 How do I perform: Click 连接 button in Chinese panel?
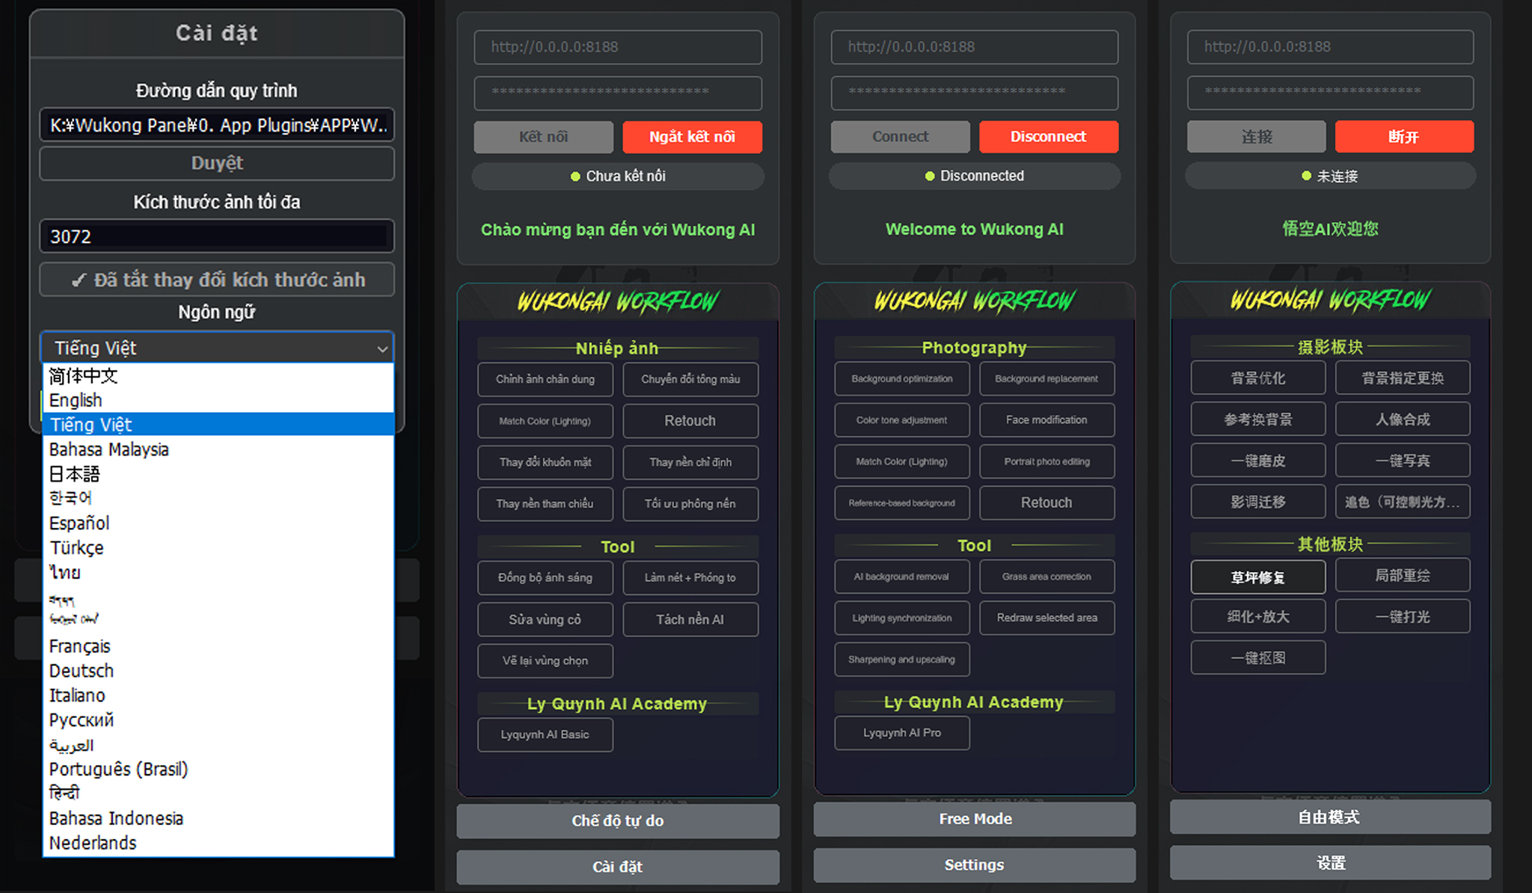tap(1257, 137)
